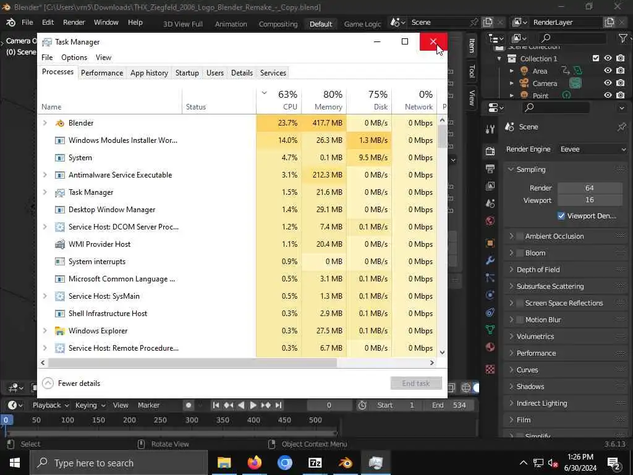Jump to timeline start frame
This screenshot has width=633, height=475.
click(216, 405)
